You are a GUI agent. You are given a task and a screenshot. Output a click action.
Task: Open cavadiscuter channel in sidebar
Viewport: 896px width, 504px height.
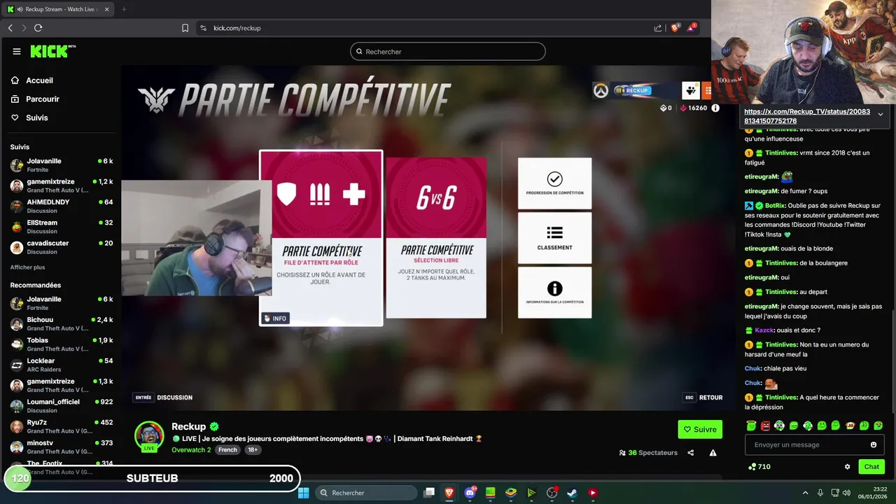[x=62, y=247]
